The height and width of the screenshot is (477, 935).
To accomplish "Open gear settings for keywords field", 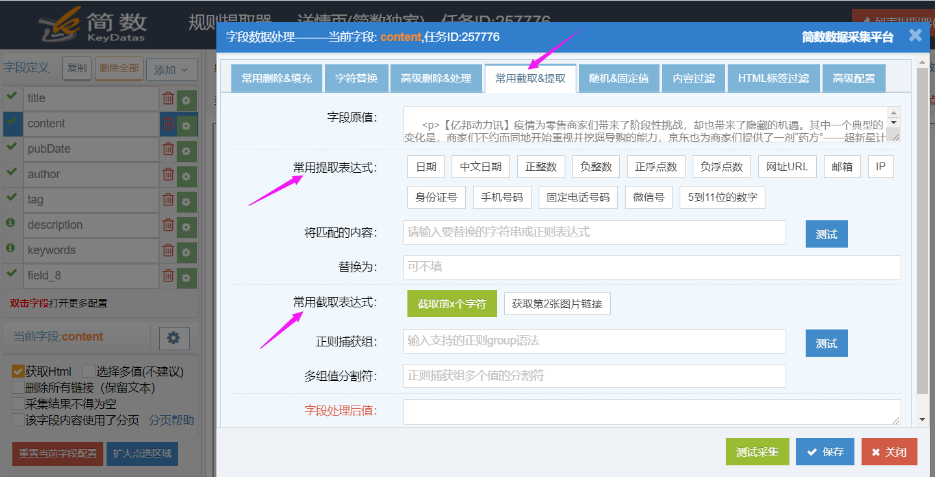I will point(186,252).
